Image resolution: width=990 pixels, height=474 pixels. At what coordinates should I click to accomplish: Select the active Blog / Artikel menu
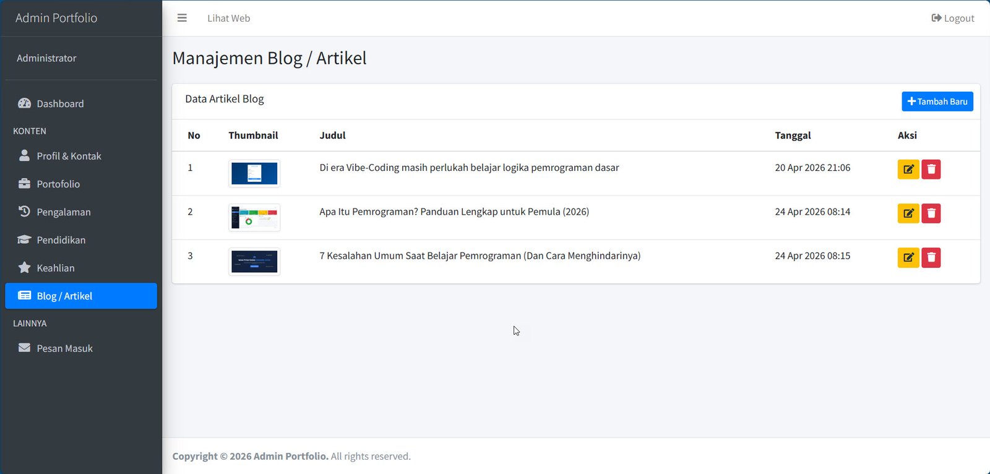[x=81, y=296]
